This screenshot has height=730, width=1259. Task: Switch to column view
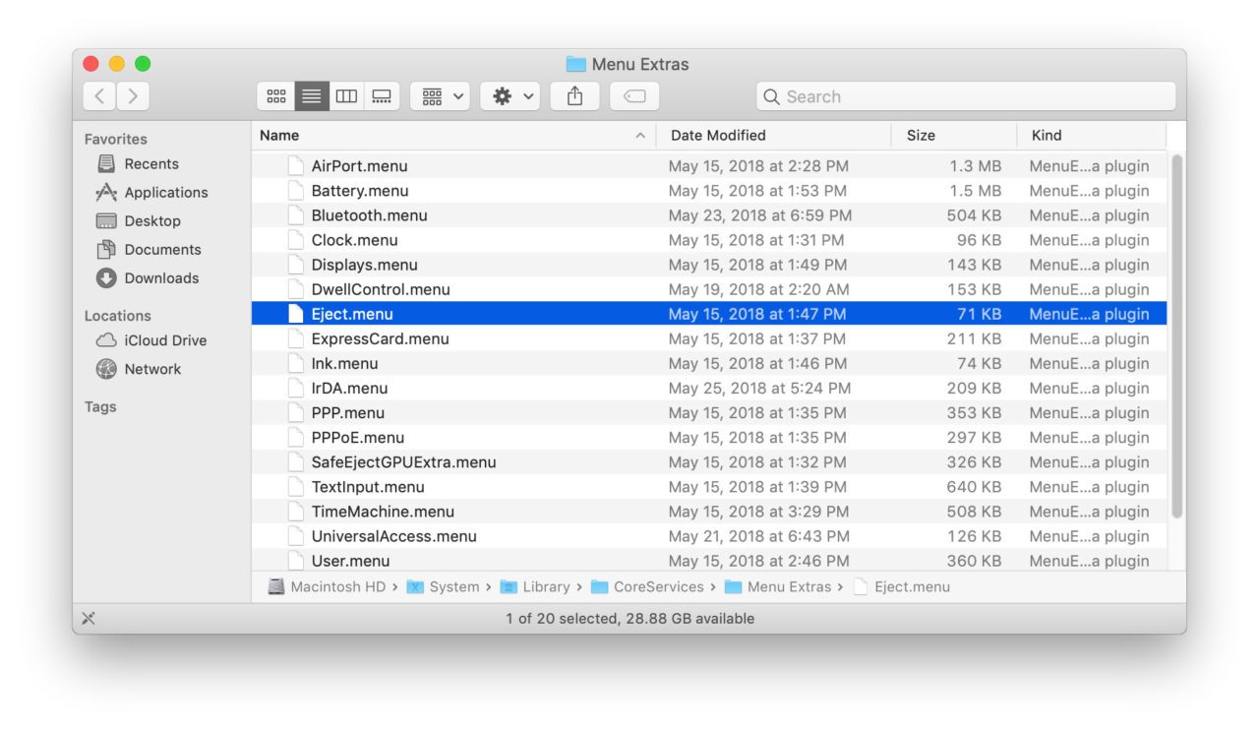pos(346,95)
